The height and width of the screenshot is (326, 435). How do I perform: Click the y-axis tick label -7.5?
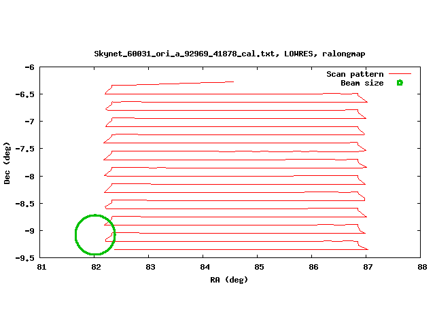(x=25, y=149)
